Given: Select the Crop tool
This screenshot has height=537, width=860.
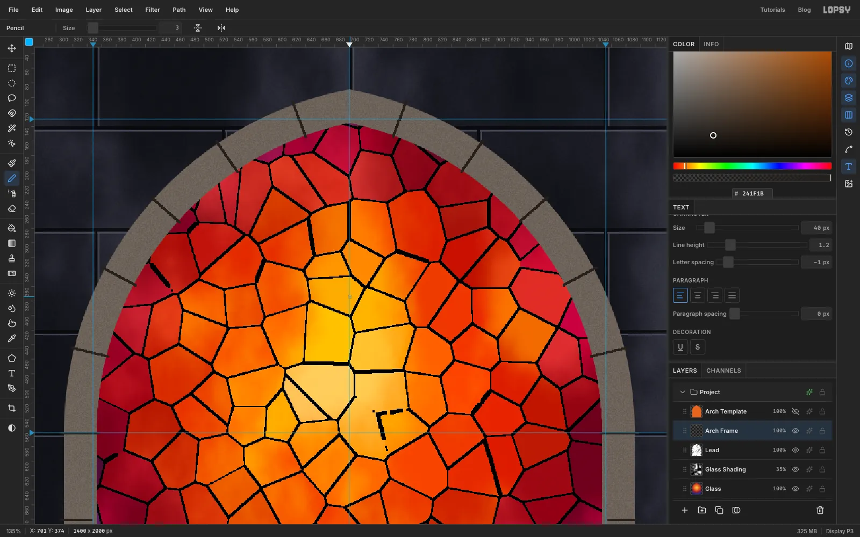Looking at the screenshot, I should point(12,408).
